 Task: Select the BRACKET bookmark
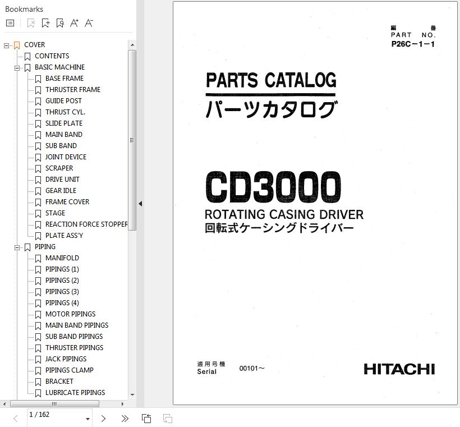coord(59,382)
